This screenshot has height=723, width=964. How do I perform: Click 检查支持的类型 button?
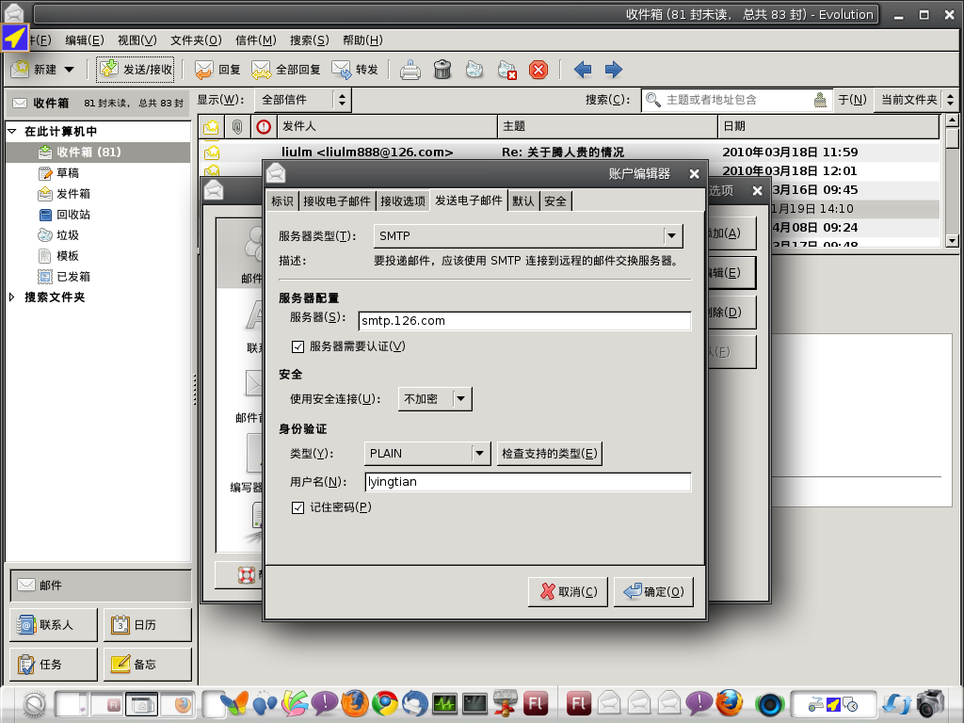549,454
